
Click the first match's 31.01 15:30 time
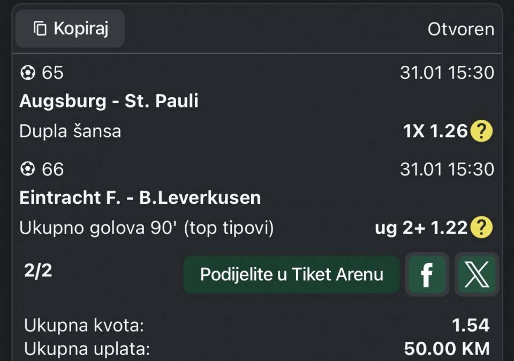coord(447,73)
